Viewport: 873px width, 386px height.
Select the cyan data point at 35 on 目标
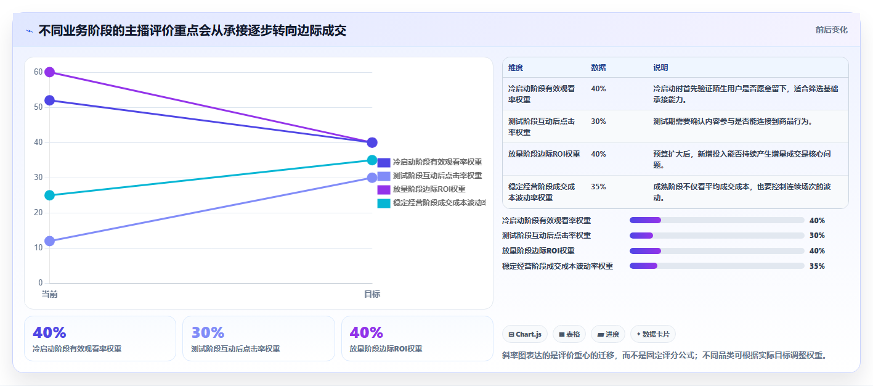(x=372, y=160)
